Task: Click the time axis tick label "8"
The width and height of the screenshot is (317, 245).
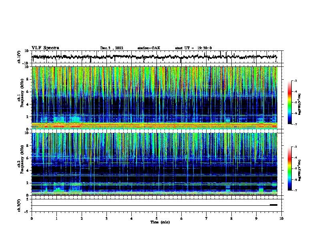Action: click(231, 219)
